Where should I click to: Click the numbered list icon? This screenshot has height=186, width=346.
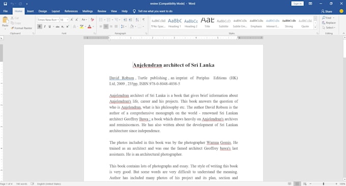(108, 20)
